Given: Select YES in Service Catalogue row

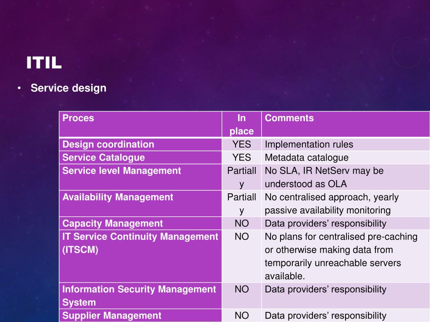Looking at the screenshot, I should click(x=241, y=158).
